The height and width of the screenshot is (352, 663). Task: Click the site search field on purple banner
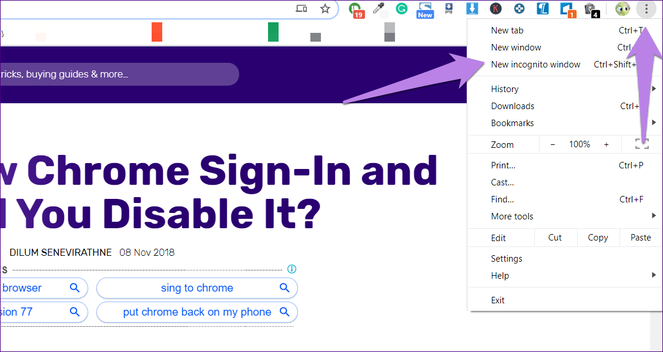[119, 75]
